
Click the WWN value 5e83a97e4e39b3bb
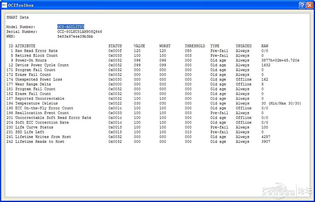coord(75,36)
